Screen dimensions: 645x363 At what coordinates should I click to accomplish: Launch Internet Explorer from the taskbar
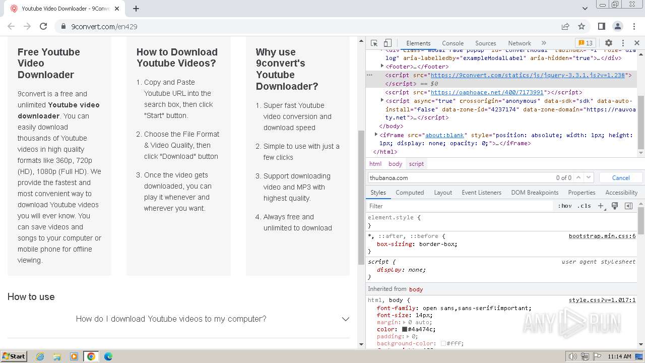click(x=40, y=356)
